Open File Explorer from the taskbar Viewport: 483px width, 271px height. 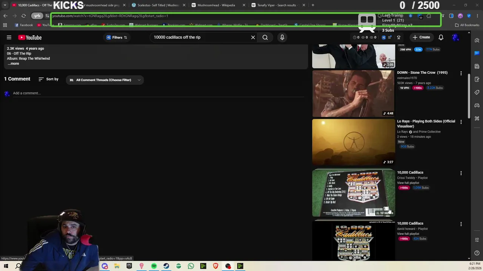click(x=117, y=266)
